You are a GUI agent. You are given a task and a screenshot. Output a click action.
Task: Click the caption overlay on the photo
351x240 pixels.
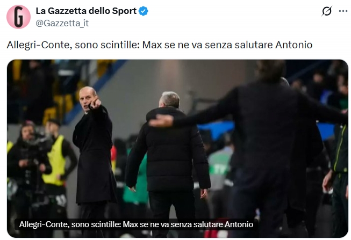click(x=137, y=224)
